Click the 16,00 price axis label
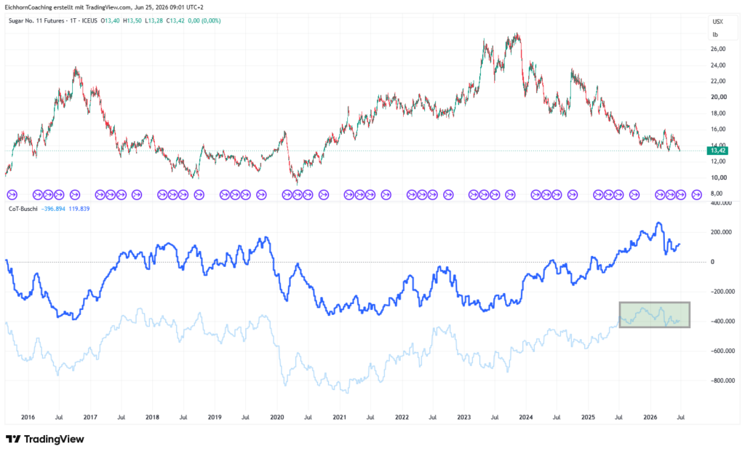This screenshot has width=745, height=454. pos(718,130)
